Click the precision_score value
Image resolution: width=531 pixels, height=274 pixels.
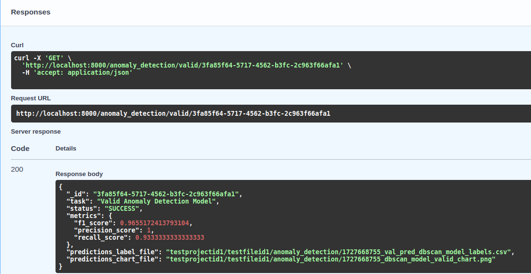coord(149,230)
